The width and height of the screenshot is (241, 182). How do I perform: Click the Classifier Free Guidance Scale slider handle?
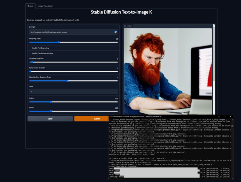click(68, 81)
